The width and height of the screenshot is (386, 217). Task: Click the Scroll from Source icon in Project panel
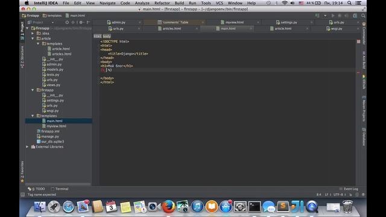click(x=67, y=22)
